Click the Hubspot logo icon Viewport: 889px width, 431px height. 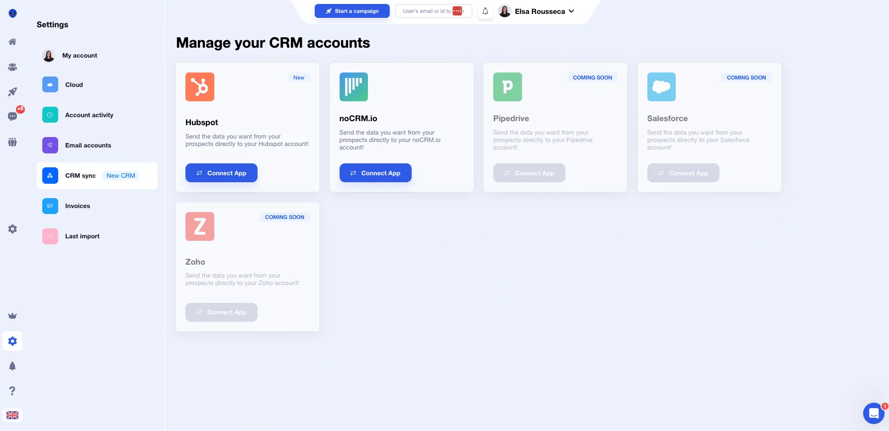[x=200, y=87]
